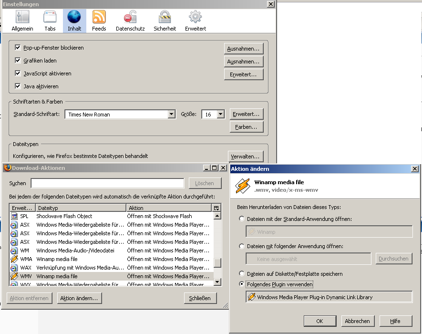Click the Suchen input field
The width and height of the screenshot is (422, 334).
click(107, 183)
